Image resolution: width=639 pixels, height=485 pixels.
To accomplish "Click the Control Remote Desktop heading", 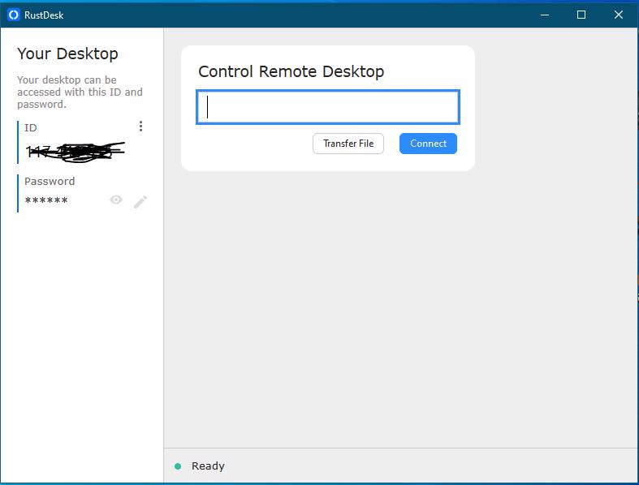I will click(291, 71).
